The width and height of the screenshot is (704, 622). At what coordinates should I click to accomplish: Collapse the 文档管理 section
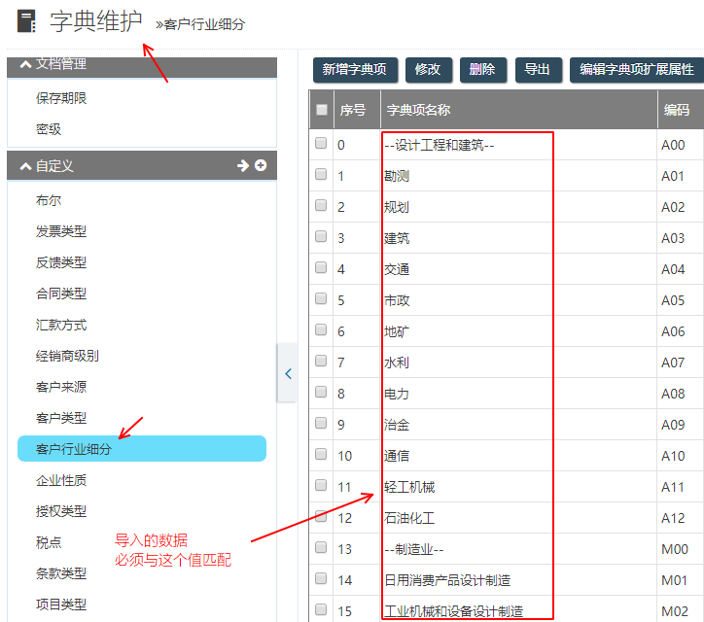24,64
